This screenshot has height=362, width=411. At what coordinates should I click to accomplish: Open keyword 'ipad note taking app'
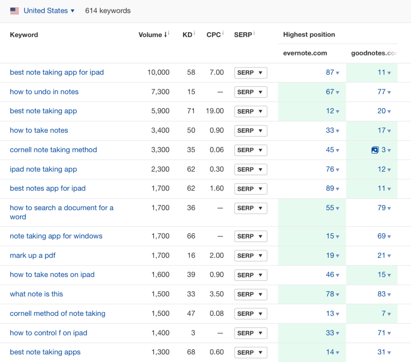point(43,169)
